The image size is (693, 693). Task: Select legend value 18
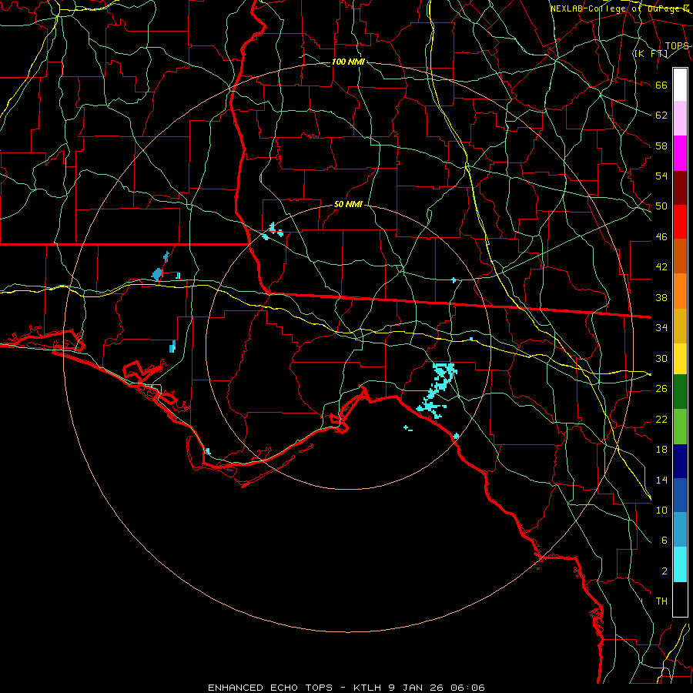(x=661, y=450)
